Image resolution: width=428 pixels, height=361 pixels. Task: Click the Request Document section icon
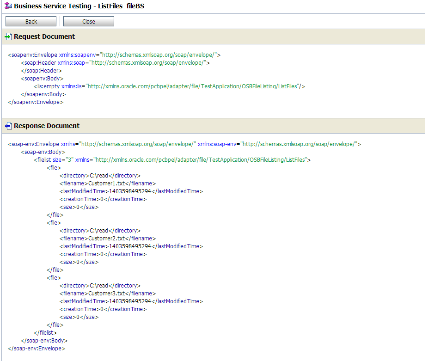point(8,37)
